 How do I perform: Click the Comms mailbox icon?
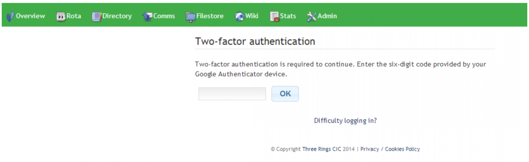click(x=147, y=16)
